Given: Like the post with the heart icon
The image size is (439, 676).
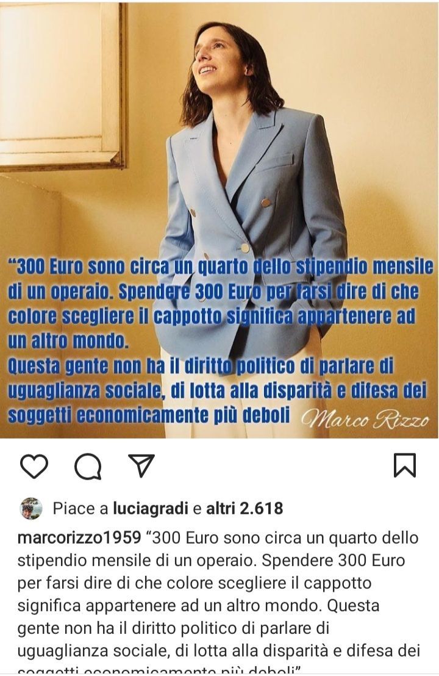Looking at the screenshot, I should 34,466.
